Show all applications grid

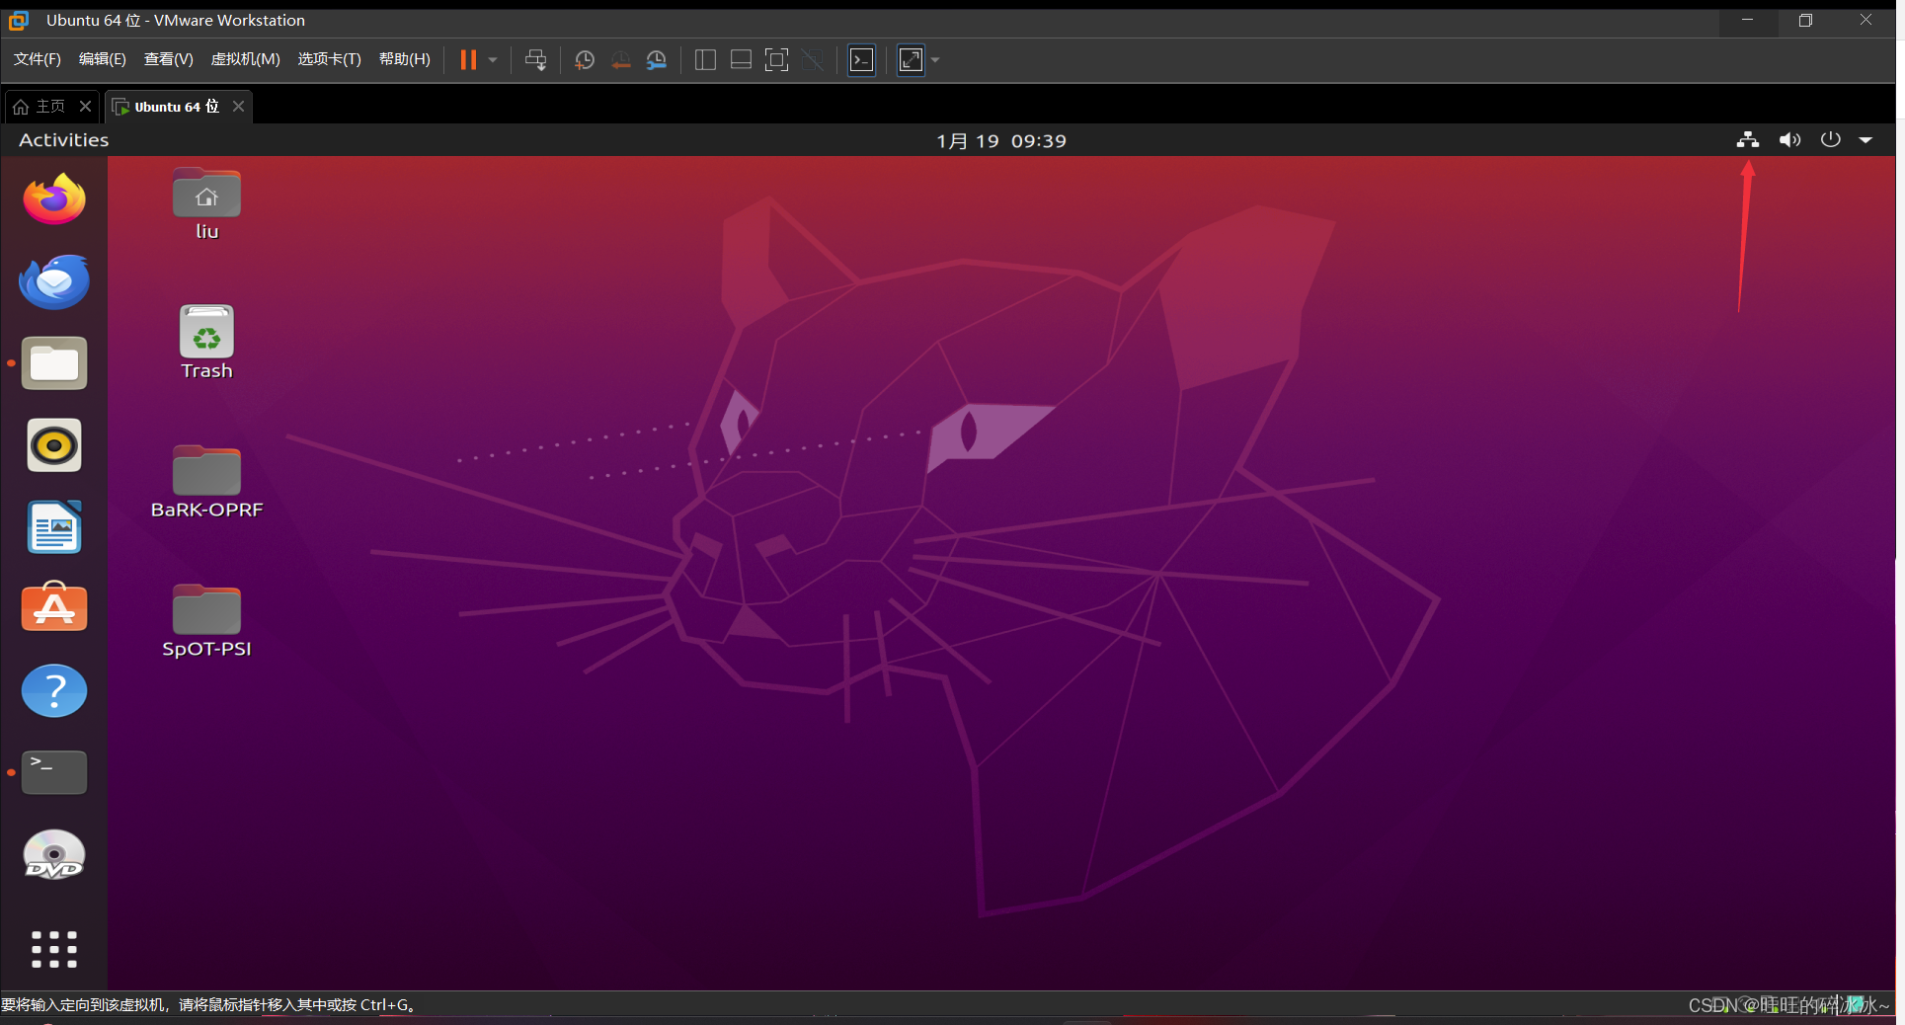[54, 949]
